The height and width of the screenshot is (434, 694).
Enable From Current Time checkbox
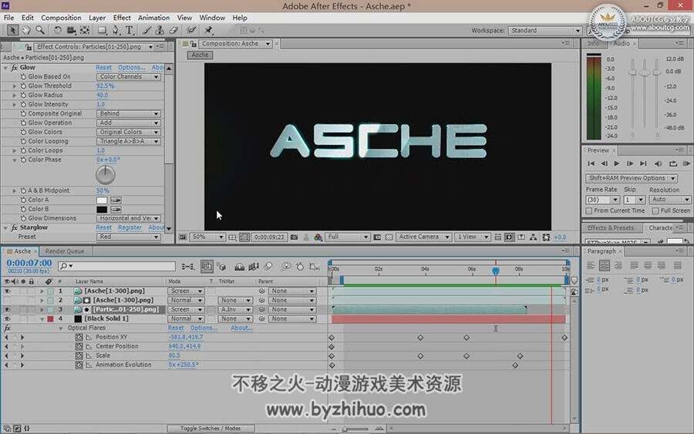coord(589,211)
